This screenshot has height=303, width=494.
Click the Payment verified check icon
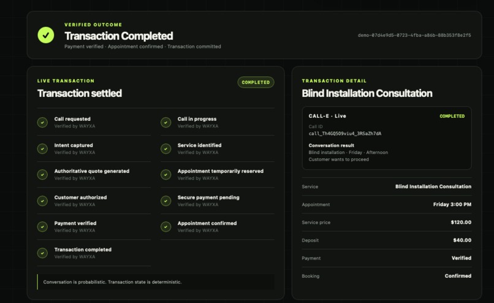pos(42,227)
